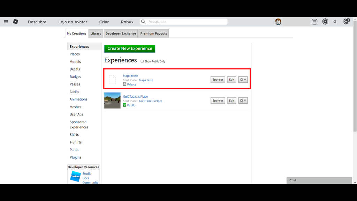The width and height of the screenshot is (357, 201).
Task: Open Studio developer resource link
Action: tap(87, 174)
